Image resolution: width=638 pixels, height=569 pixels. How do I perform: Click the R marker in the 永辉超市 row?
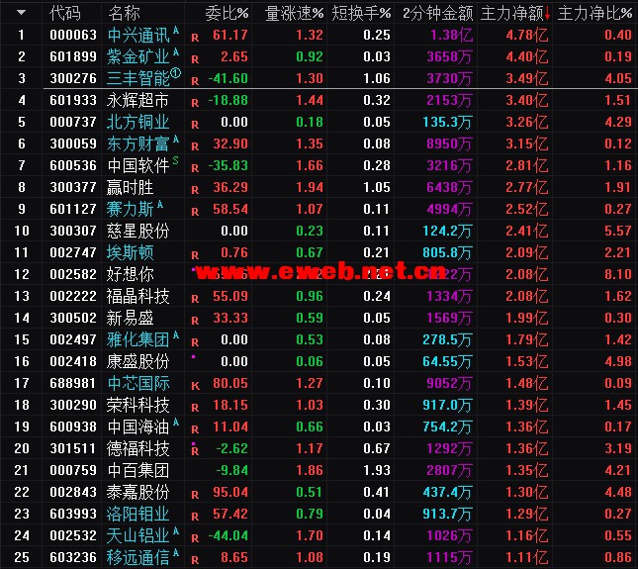[195, 103]
